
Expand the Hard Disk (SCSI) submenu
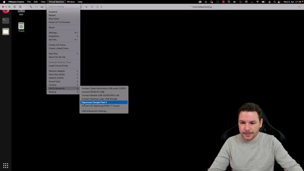[63, 75]
